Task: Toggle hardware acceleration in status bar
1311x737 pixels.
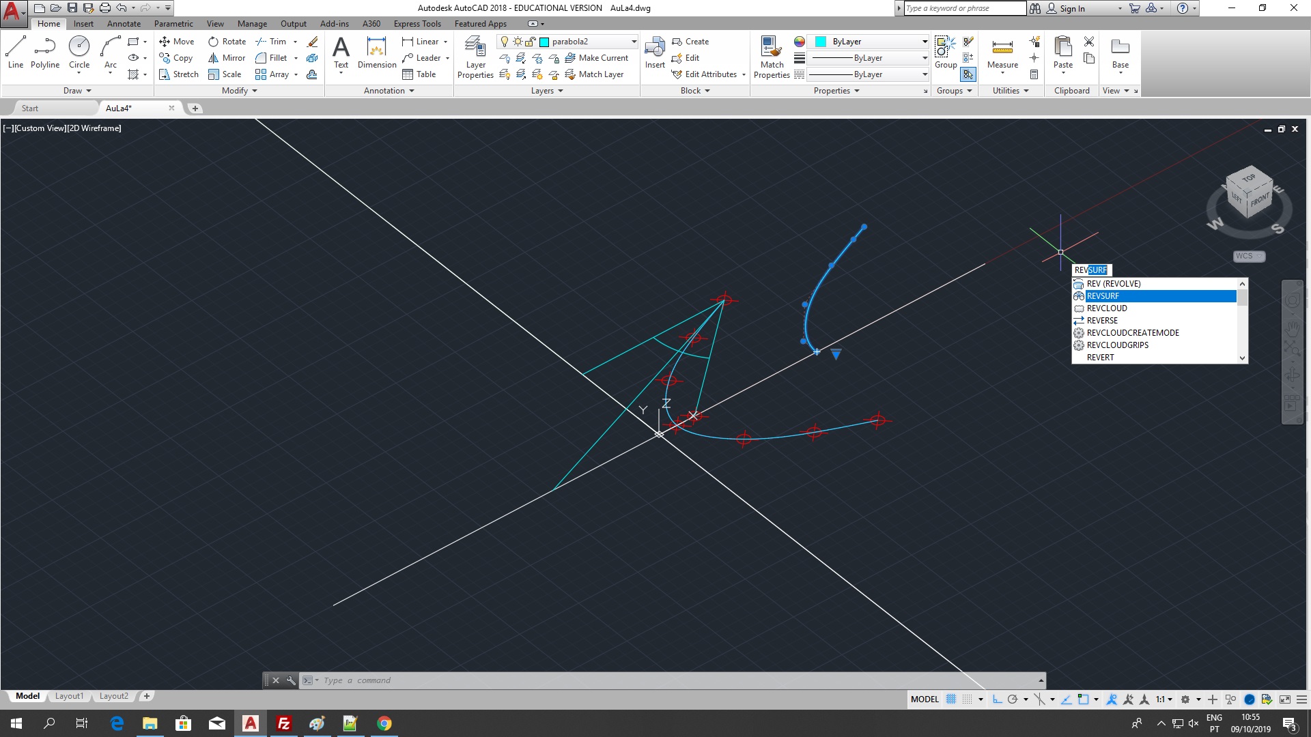Action: point(1250,699)
